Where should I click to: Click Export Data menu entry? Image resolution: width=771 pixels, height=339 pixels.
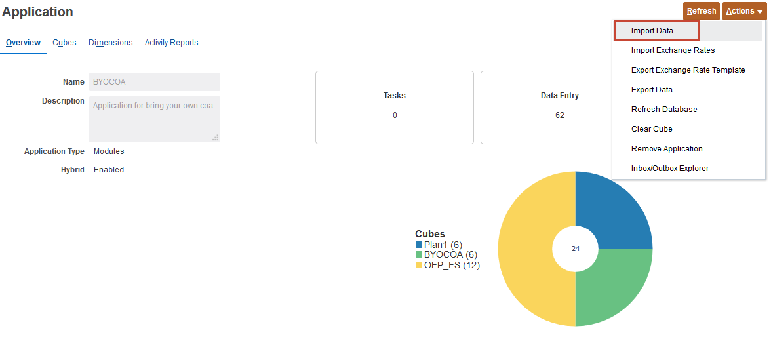(652, 90)
